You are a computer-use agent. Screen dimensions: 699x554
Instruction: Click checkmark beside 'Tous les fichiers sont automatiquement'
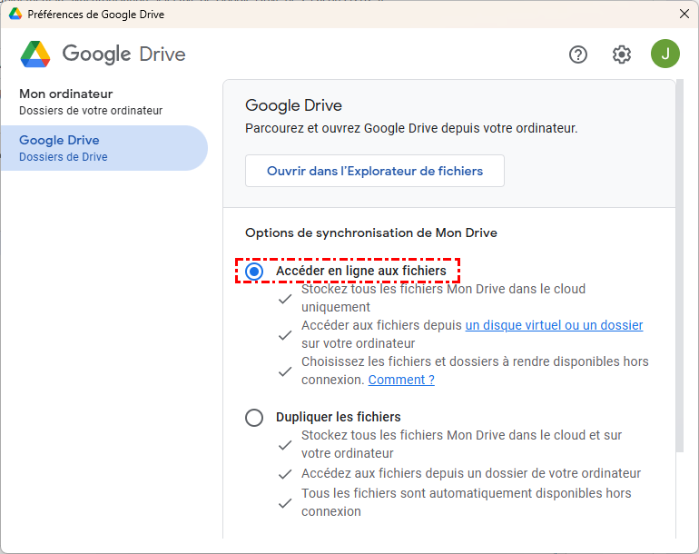(x=286, y=502)
